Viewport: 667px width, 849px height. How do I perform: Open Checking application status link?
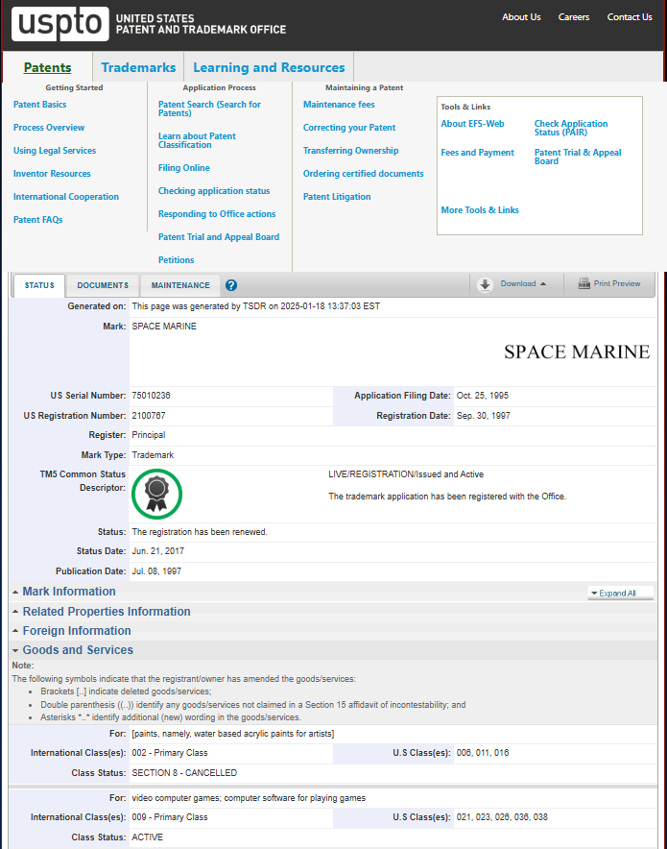[x=214, y=190]
